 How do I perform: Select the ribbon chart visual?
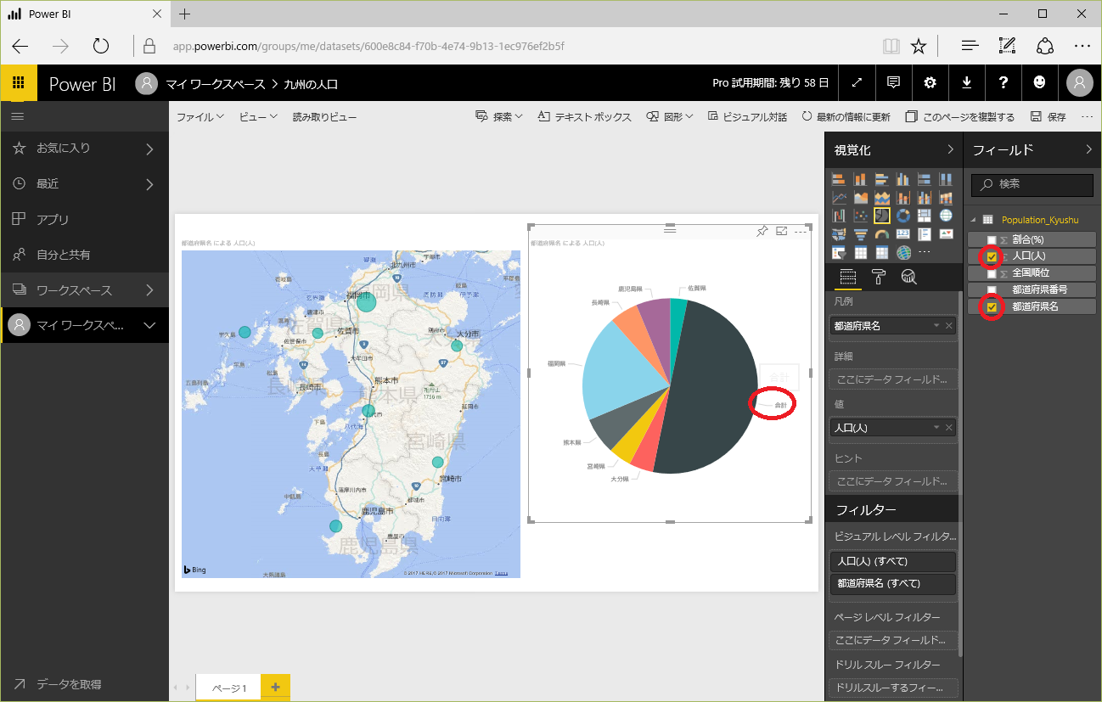(x=946, y=198)
